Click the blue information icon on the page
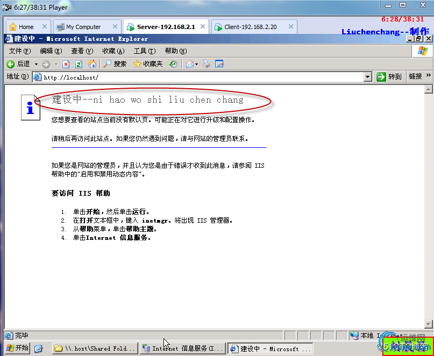The width and height of the screenshot is (434, 356). pos(31,108)
